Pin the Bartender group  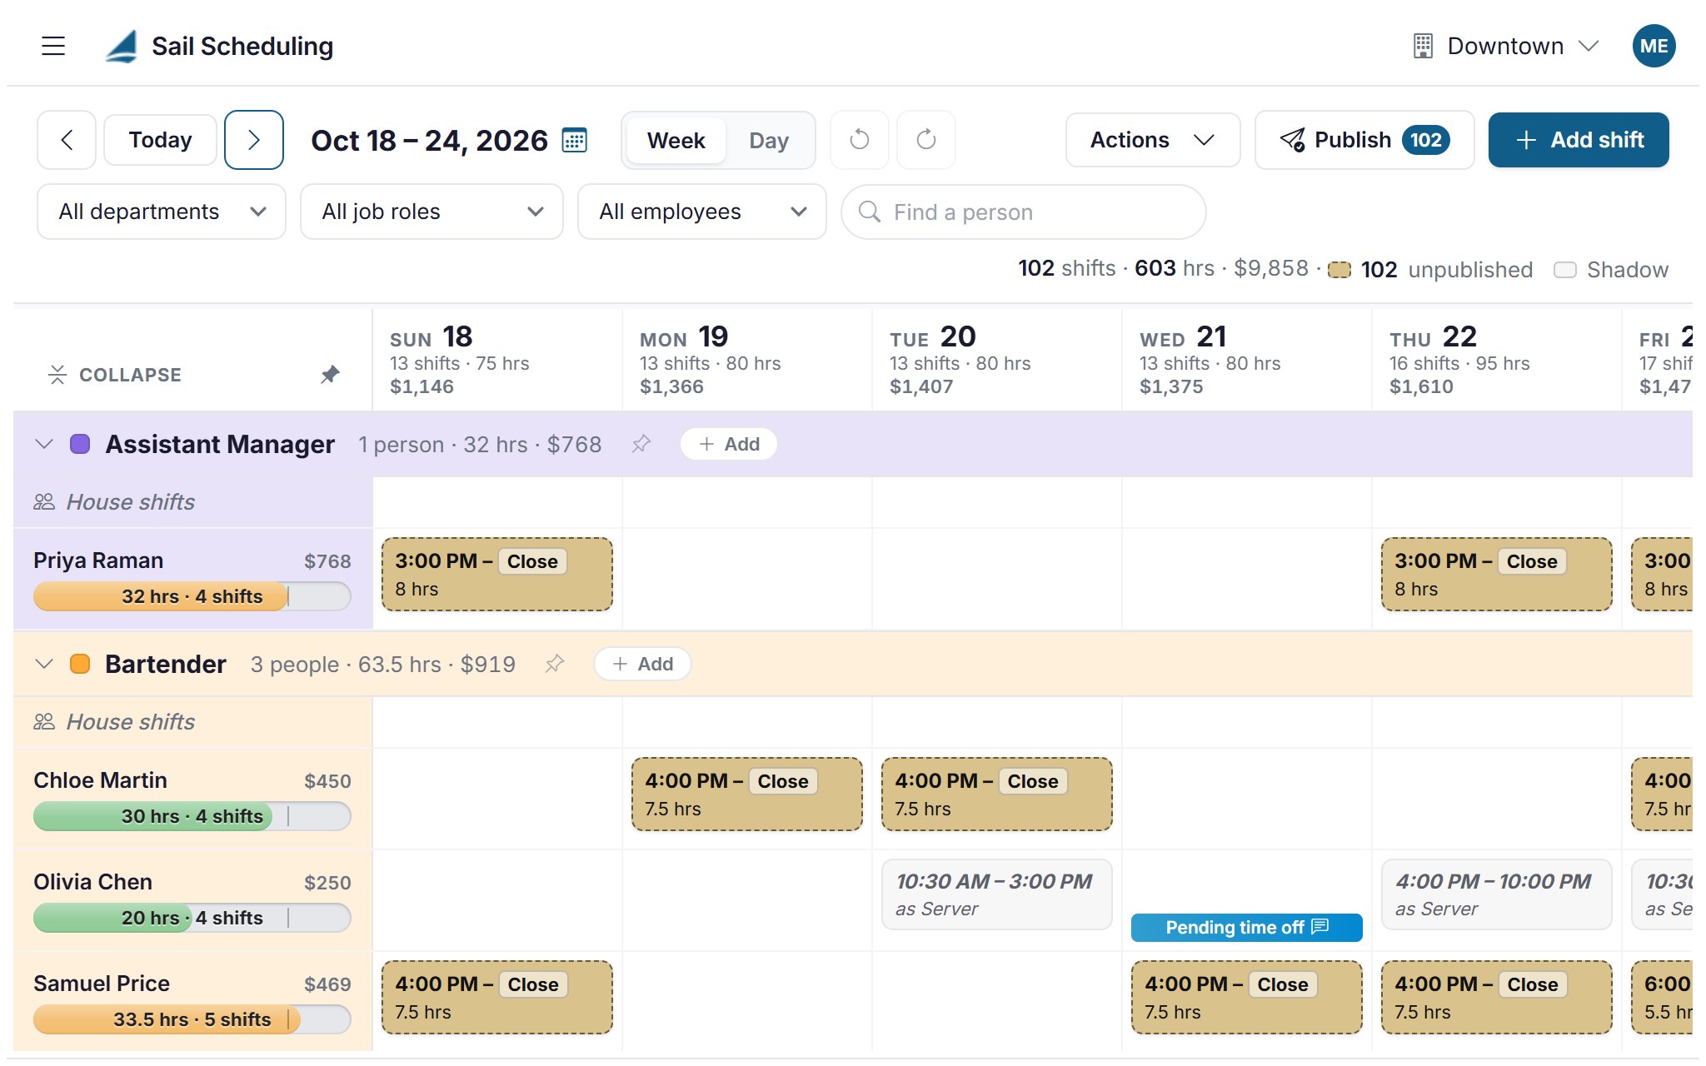pyautogui.click(x=555, y=664)
